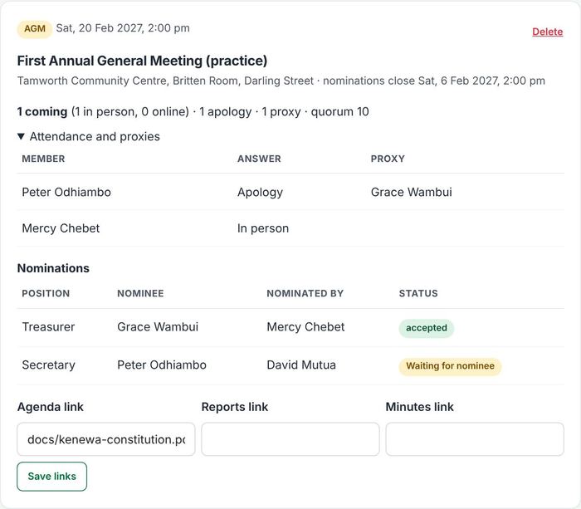Click the 'Waiting for nominee' status badge
Viewport: 581px width, 509px height.
[x=450, y=366]
